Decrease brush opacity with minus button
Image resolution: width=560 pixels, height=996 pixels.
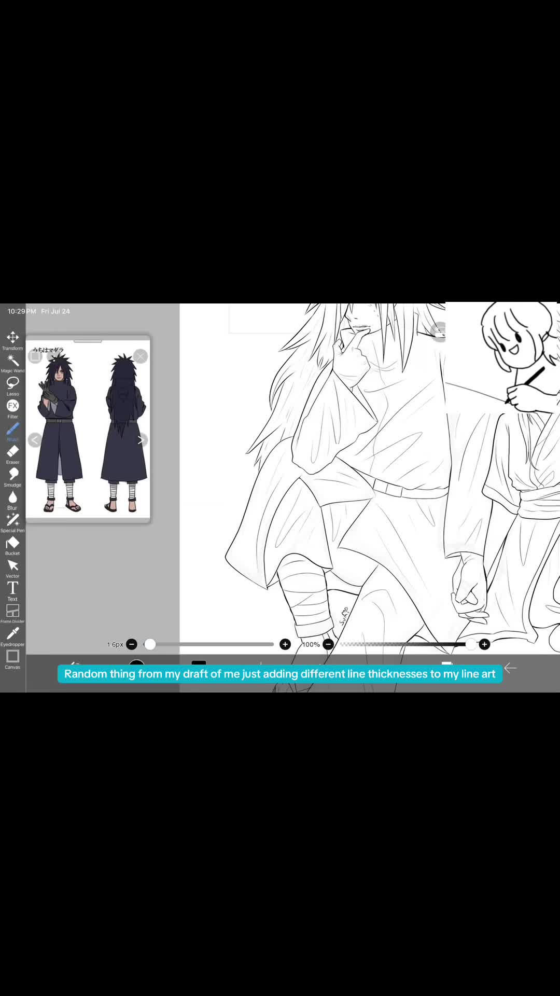coord(328,644)
